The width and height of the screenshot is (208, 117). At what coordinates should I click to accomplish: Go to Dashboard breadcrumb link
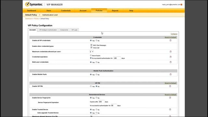(x=29, y=19)
